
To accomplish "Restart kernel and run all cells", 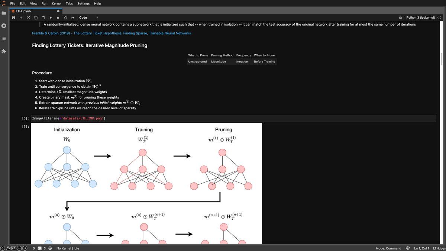I will pyautogui.click(x=73, y=17).
